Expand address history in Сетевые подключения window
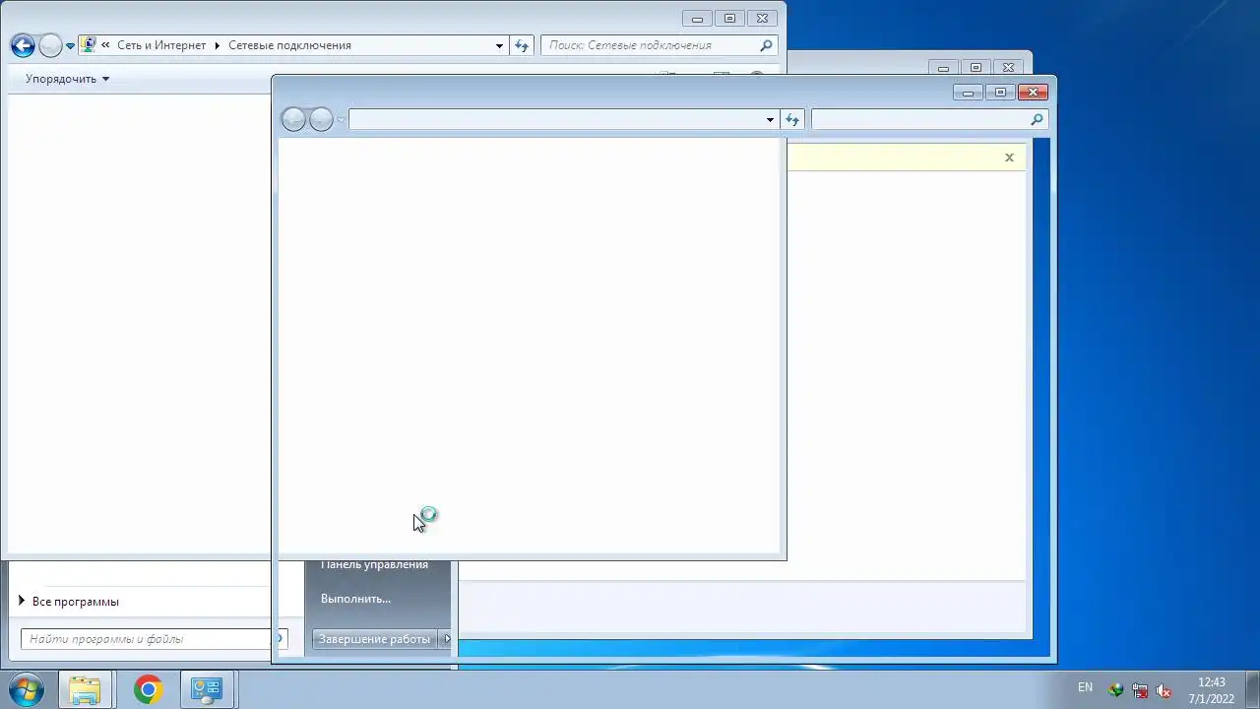The width and height of the screenshot is (1260, 709). 499,45
